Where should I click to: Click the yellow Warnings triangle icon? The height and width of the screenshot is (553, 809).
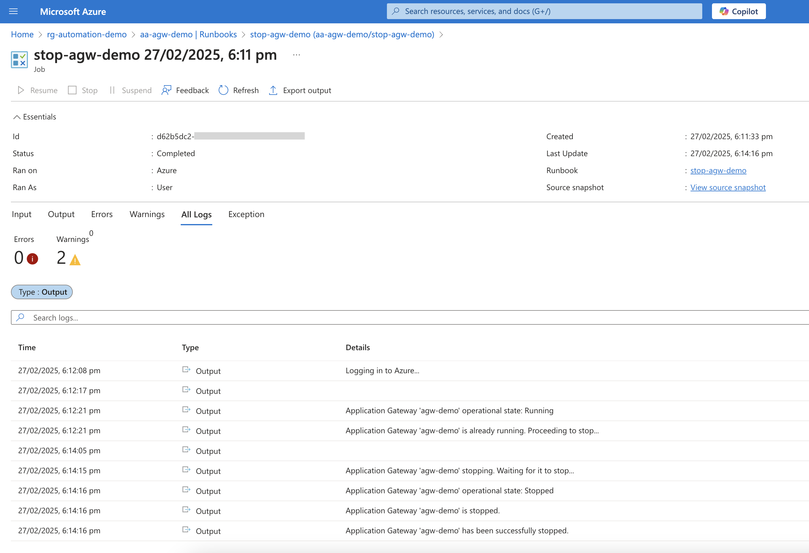[x=75, y=260]
